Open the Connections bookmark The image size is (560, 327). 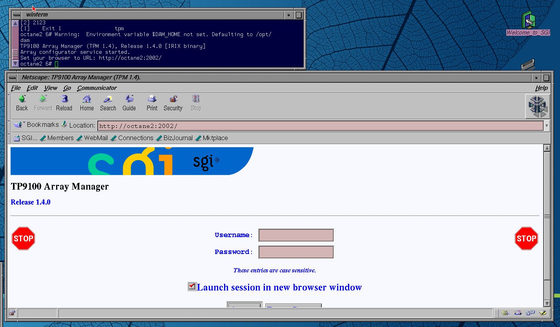(132, 138)
